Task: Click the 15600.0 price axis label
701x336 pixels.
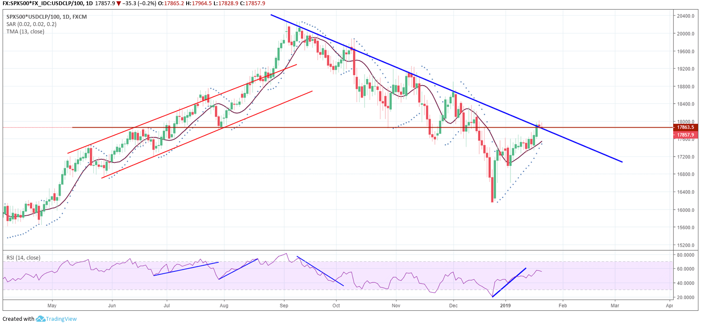Action: click(x=685, y=227)
